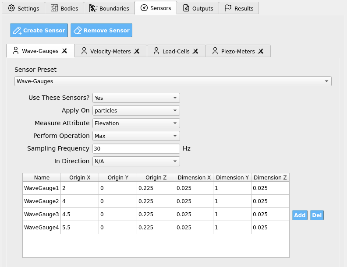Open the In Direction dropdown
Screen dimensions: 347x267
(x=136, y=162)
